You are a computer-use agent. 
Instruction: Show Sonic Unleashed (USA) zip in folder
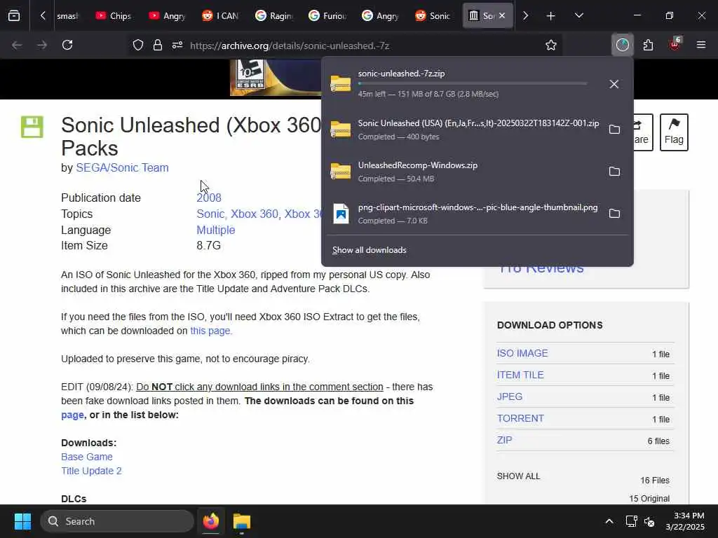[614, 130]
